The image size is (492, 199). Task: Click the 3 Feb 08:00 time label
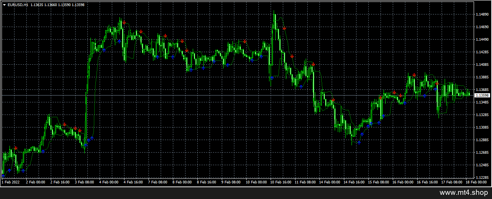point(84,182)
